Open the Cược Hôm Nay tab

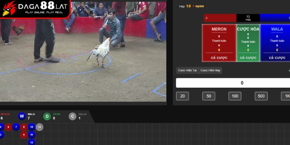pyautogui.click(x=210, y=70)
